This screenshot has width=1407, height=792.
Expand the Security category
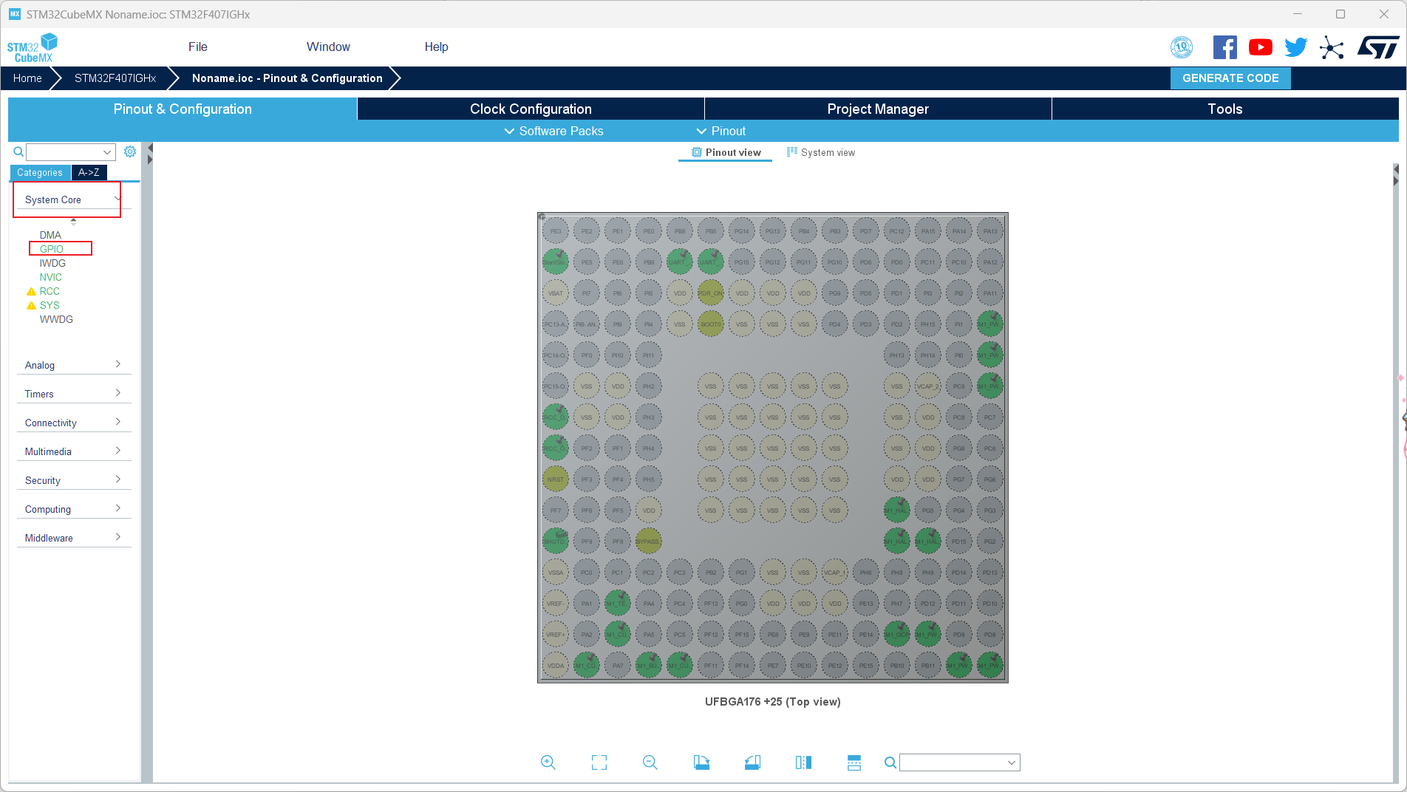pyautogui.click(x=74, y=480)
